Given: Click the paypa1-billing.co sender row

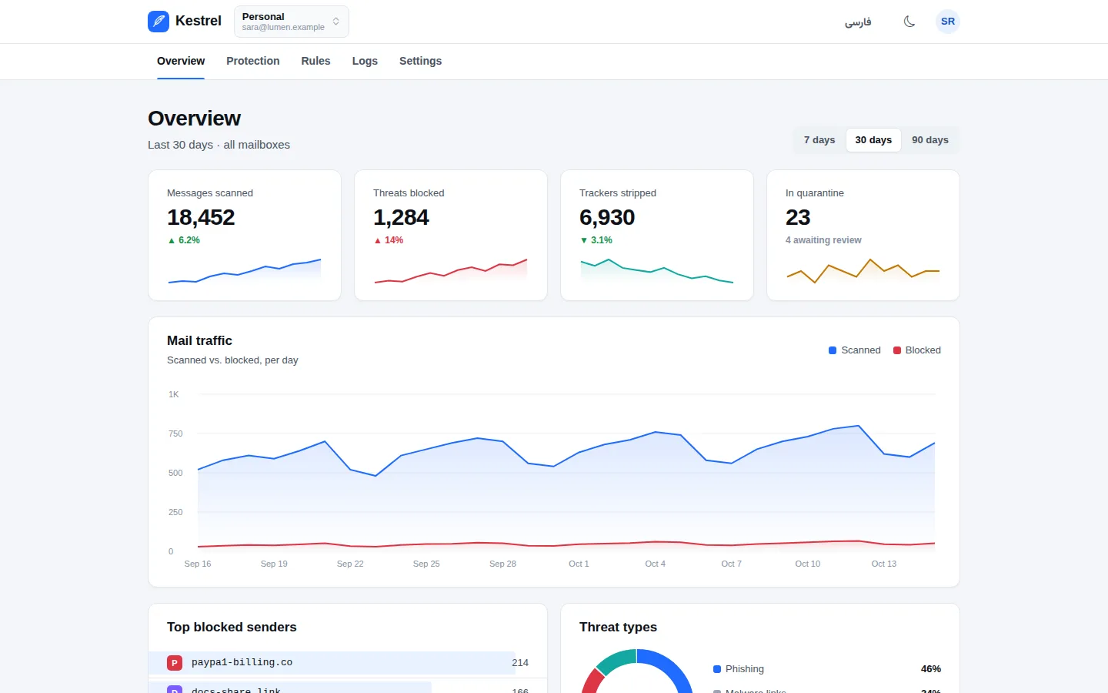Looking at the screenshot, I should pyautogui.click(x=348, y=663).
